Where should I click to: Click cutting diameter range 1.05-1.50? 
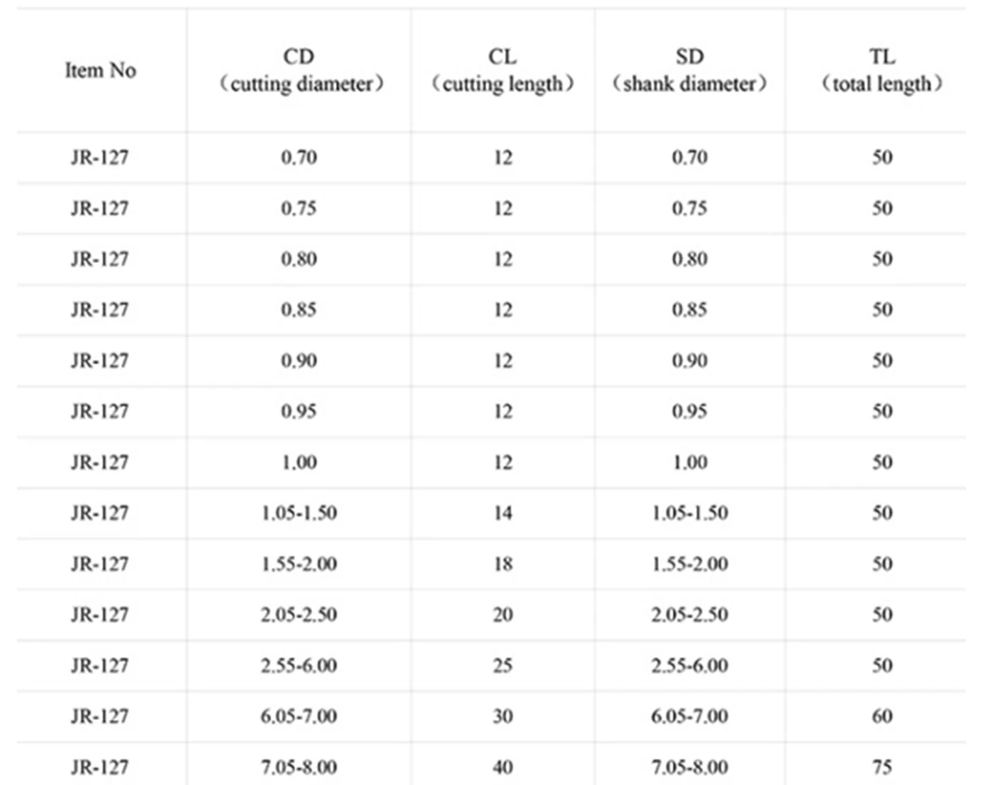pos(299,513)
